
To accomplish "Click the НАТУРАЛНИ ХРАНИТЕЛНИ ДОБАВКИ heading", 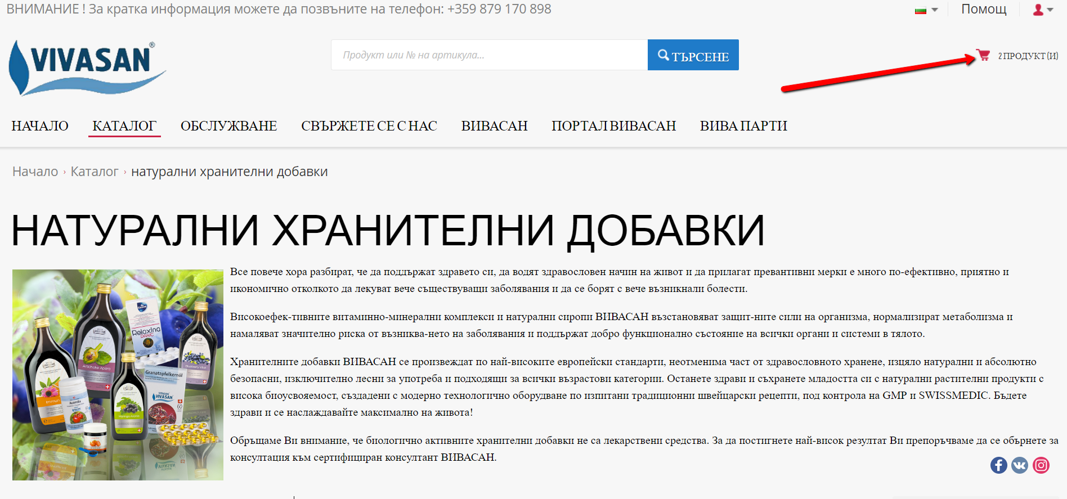I will (388, 231).
